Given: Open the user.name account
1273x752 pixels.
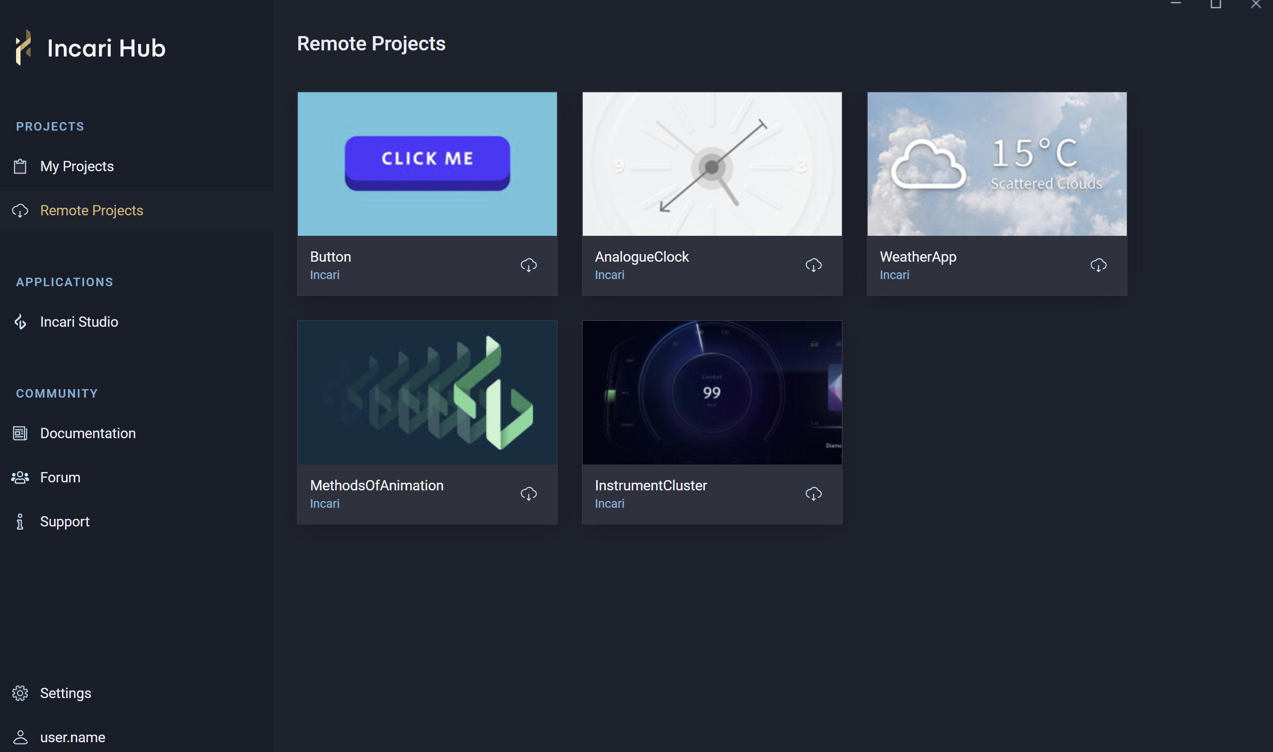Looking at the screenshot, I should [136, 737].
